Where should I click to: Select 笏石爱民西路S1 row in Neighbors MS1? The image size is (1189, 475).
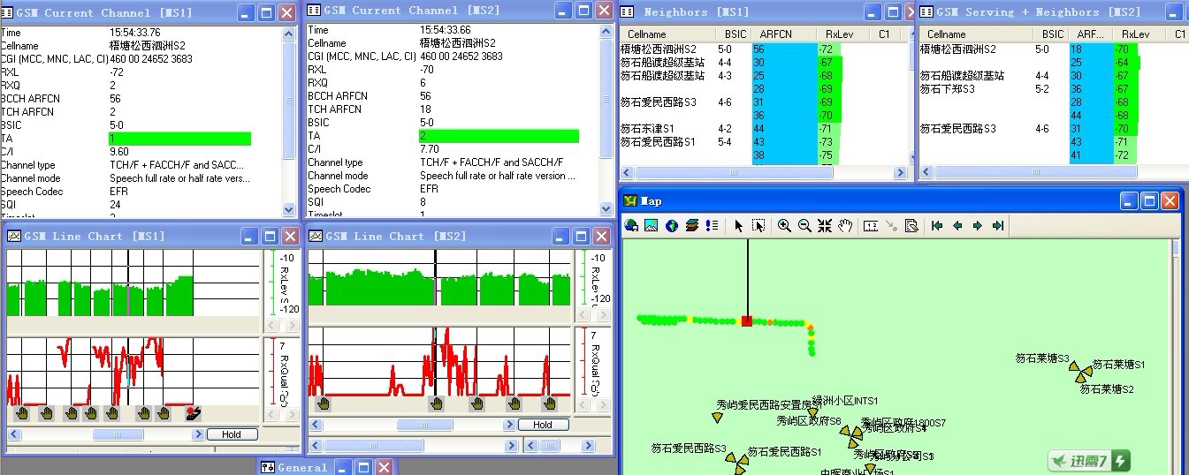pyautogui.click(x=763, y=142)
